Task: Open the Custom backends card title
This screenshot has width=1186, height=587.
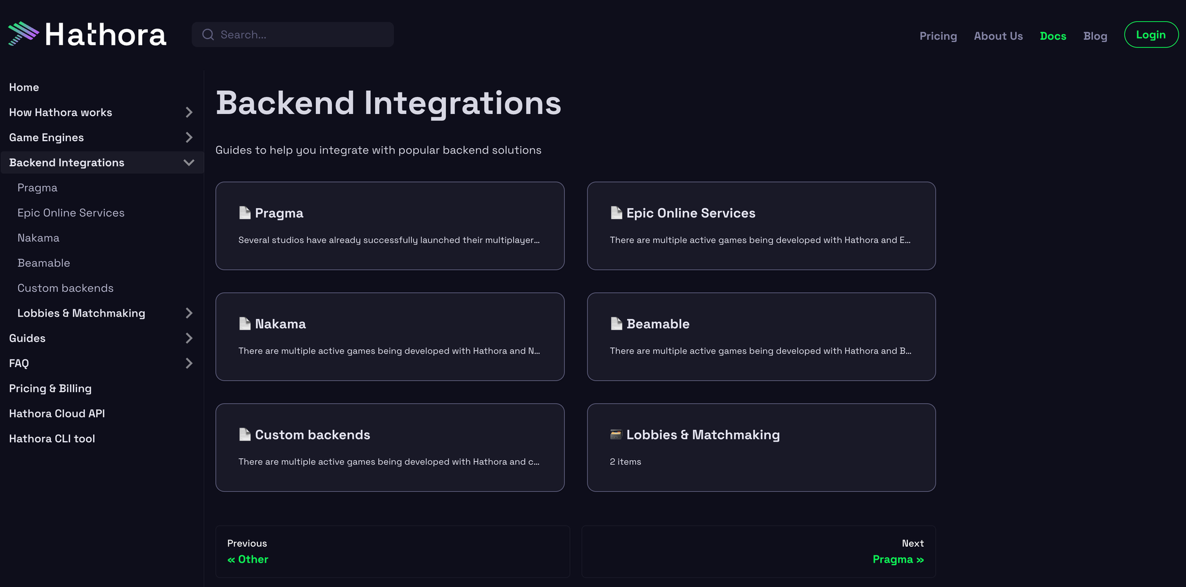Action: 313,435
